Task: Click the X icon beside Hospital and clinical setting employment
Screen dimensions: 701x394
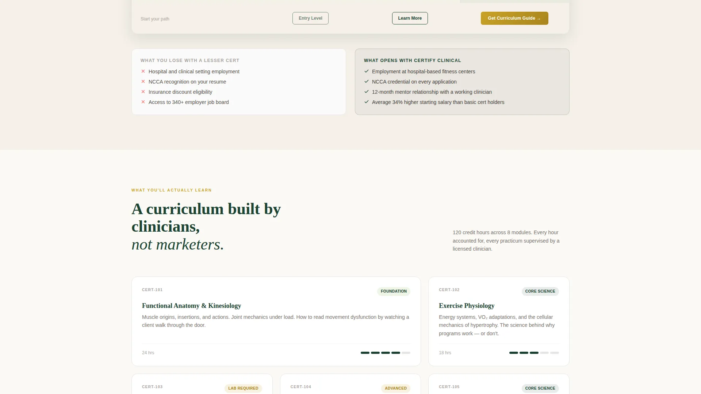Action: [143, 72]
